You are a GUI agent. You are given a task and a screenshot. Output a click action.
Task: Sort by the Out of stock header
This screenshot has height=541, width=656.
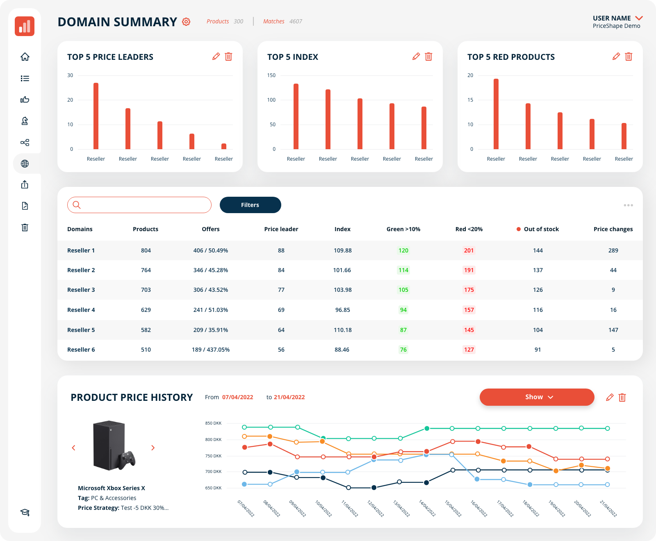(538, 229)
